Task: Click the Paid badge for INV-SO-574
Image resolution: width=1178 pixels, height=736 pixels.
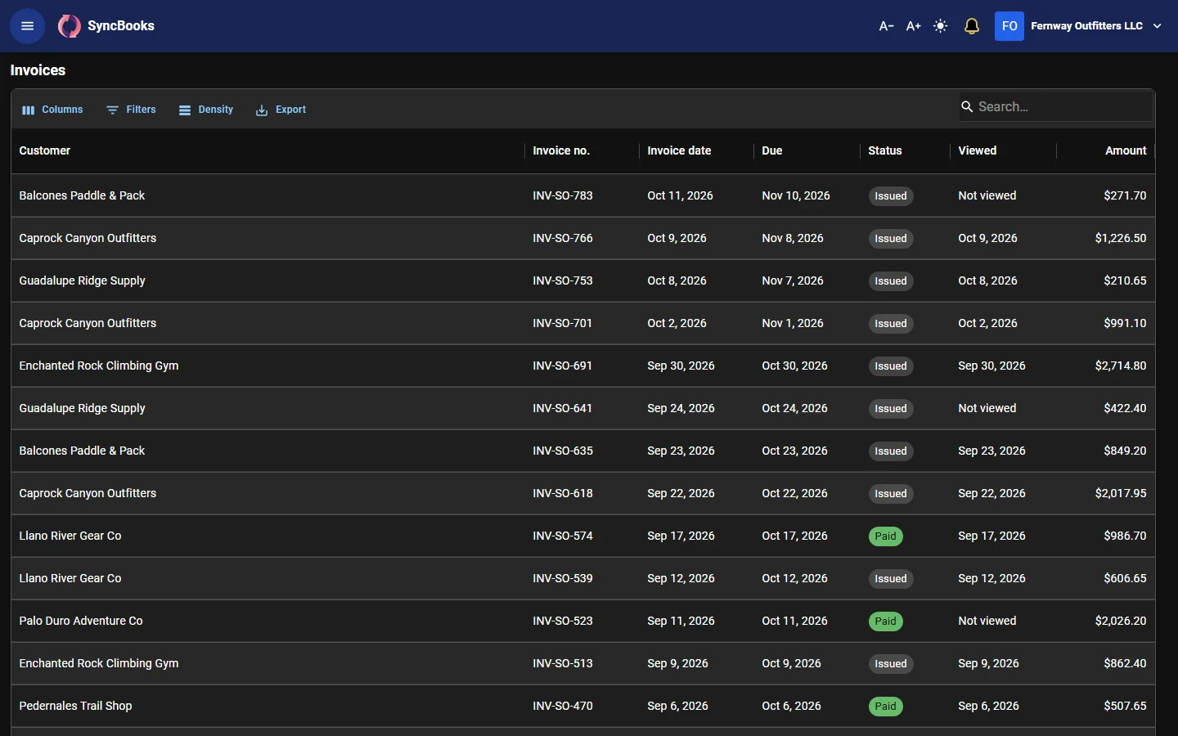Action: 885,536
